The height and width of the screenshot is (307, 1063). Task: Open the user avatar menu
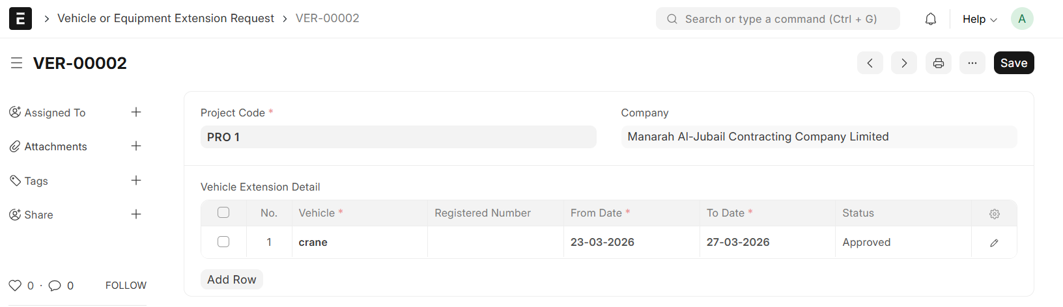[1022, 19]
